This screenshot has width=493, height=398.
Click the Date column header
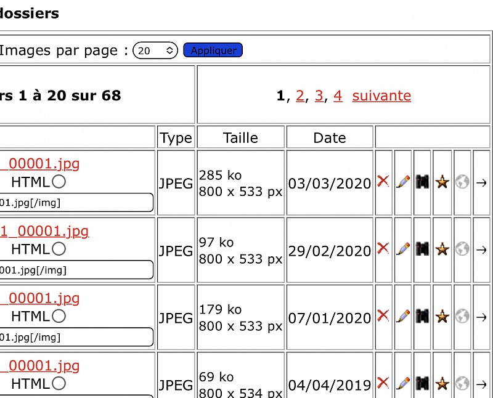(x=330, y=138)
